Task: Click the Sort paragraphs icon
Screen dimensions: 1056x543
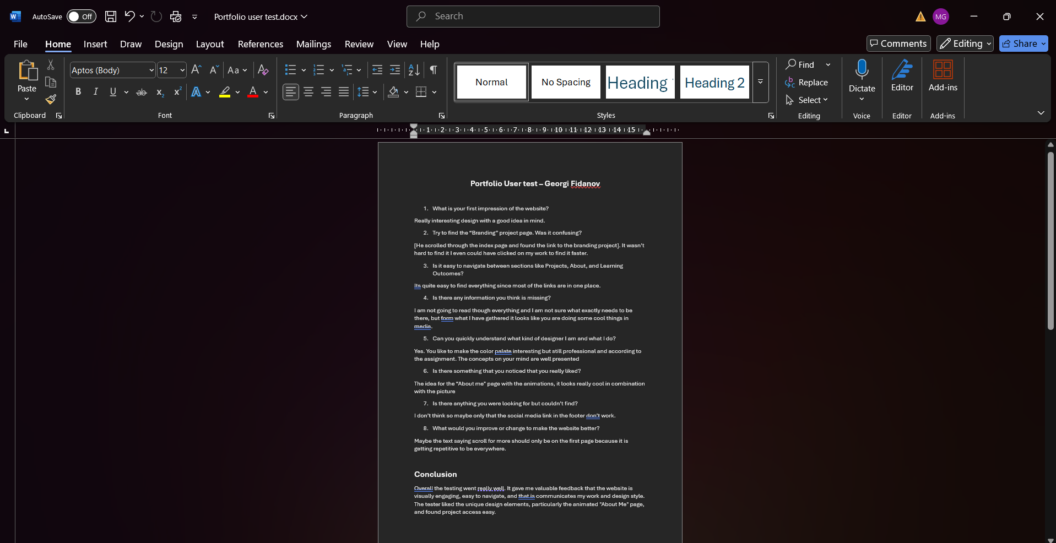Action: point(414,70)
